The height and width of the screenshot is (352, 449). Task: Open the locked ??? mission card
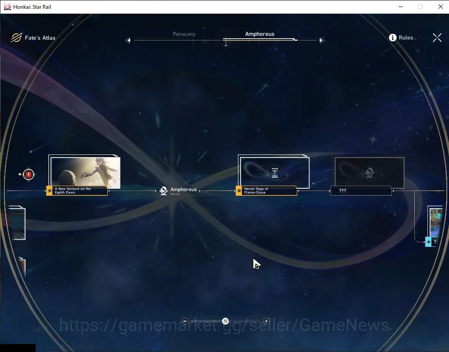click(x=369, y=173)
